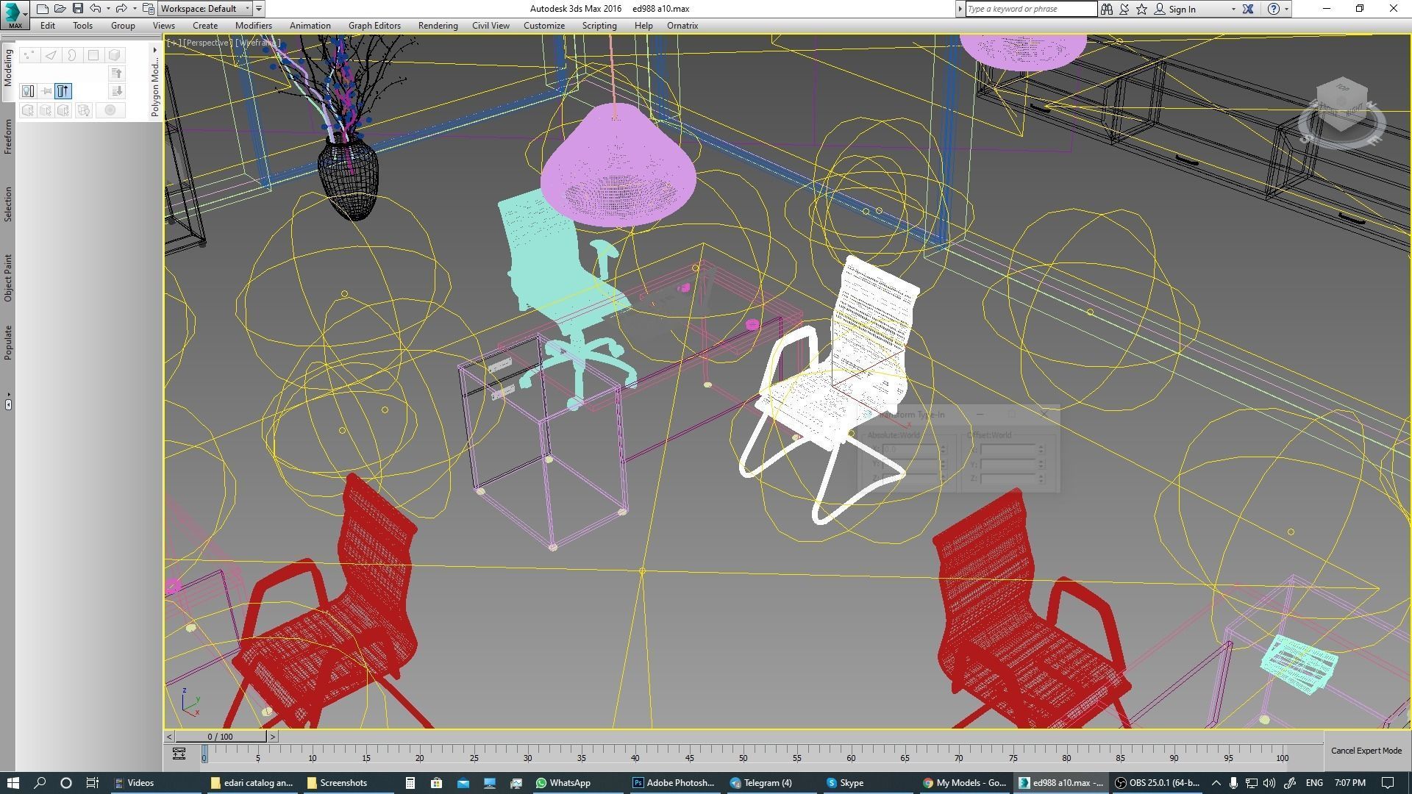Screen dimensions: 1412x794
Task: Create a new scene file
Action: point(43,9)
